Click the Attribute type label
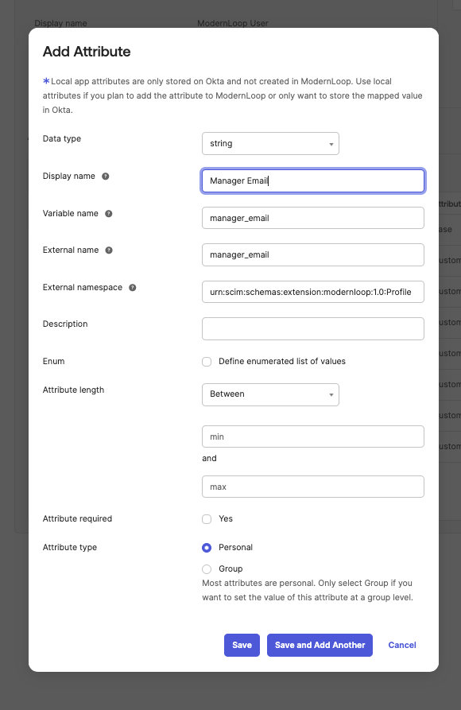This screenshot has width=461, height=710. coord(70,548)
